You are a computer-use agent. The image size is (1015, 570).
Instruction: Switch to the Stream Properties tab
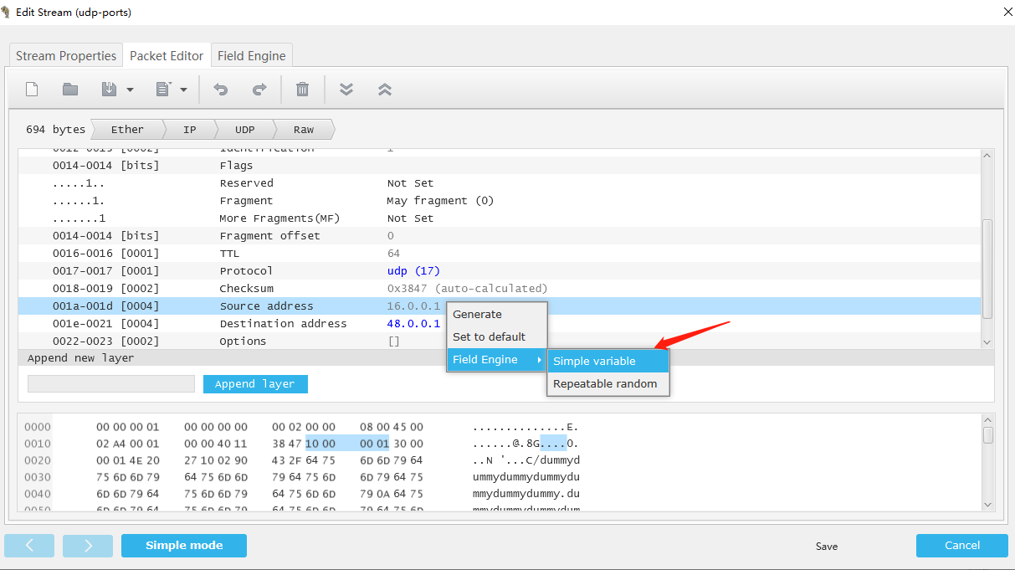coord(65,55)
